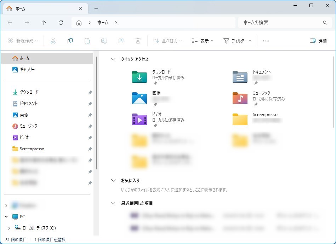Click the copy icon in toolbar
336x244 pixels.
[70, 41]
